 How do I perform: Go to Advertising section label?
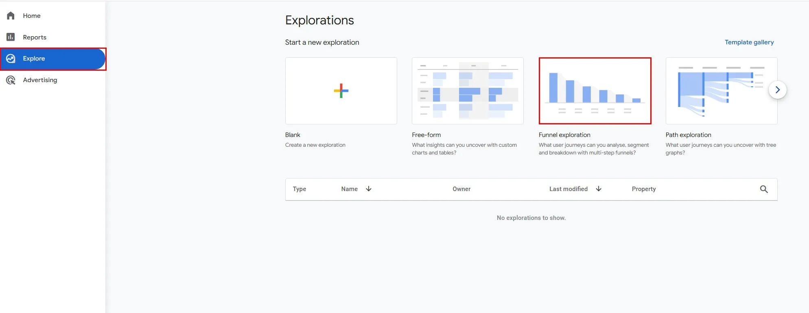pos(40,80)
